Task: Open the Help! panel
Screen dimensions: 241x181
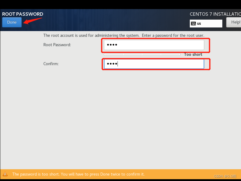Action: 236,22
